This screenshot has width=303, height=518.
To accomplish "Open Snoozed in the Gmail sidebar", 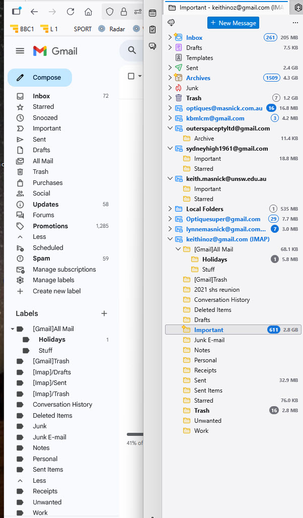I will tap(45, 117).
